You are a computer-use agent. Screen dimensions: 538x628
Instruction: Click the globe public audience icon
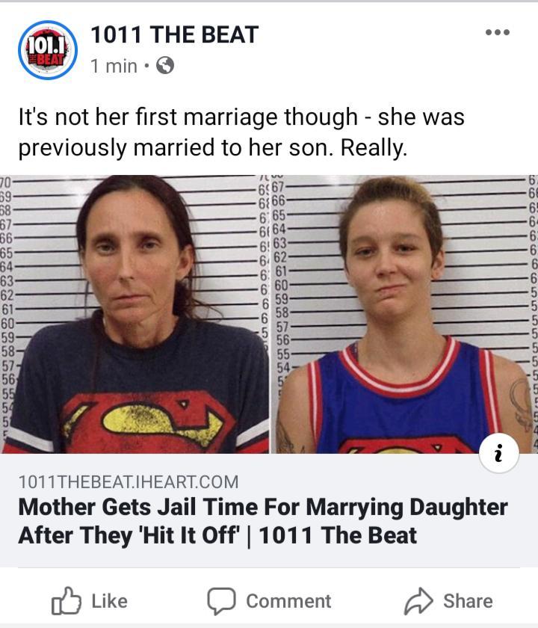165,65
